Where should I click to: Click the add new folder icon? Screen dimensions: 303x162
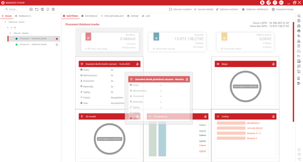click(x=37, y=9)
